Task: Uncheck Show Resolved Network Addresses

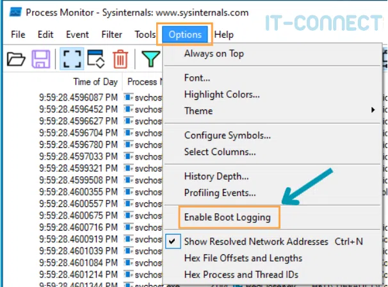Action: pos(272,242)
